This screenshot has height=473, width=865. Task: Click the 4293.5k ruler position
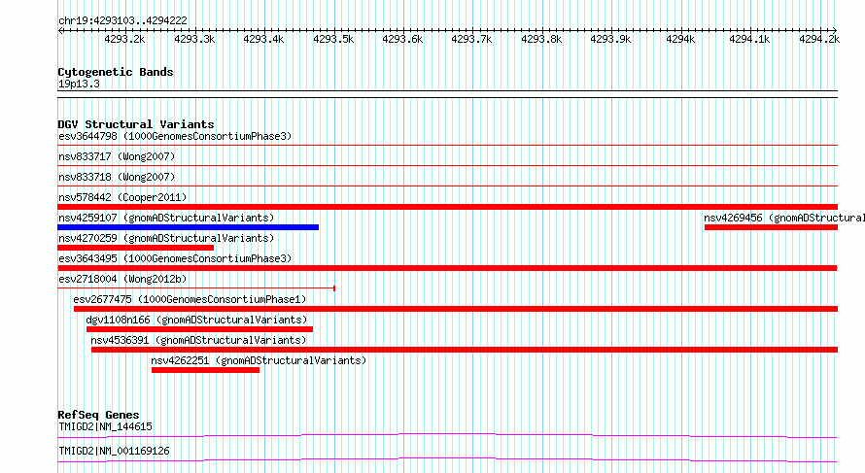[333, 39]
